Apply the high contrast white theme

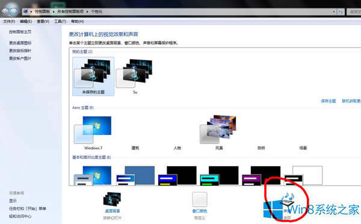point(303,175)
